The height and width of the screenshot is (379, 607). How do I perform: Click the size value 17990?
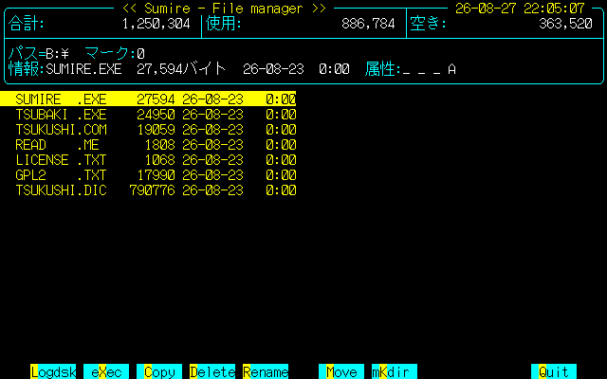click(x=156, y=175)
